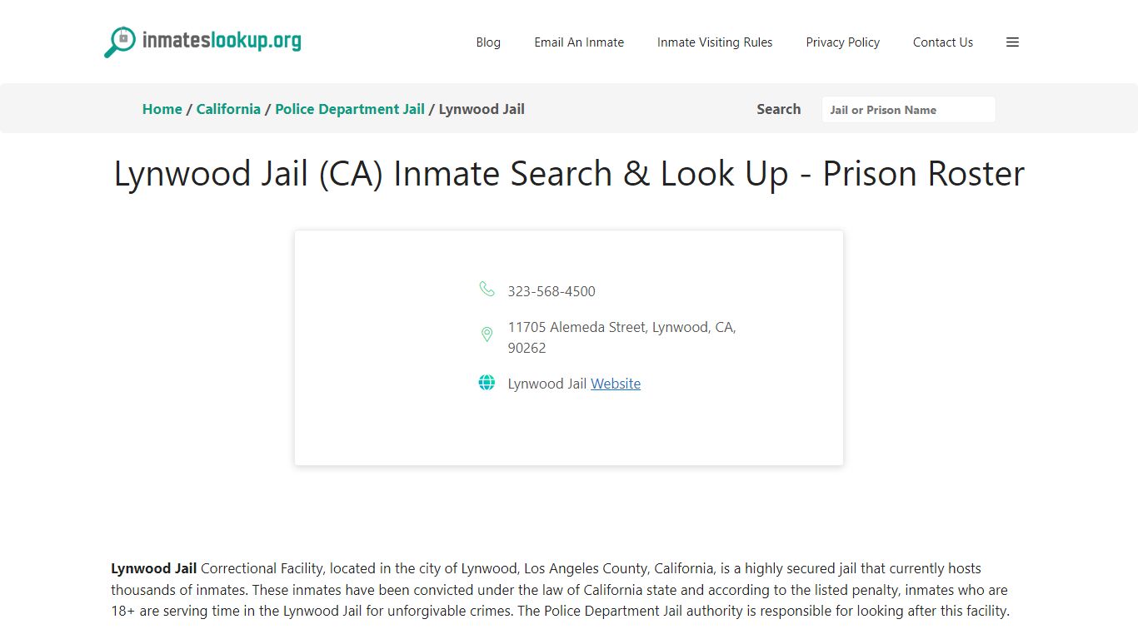The height and width of the screenshot is (639, 1138).
Task: Open the Blog menu item
Action: point(488,42)
